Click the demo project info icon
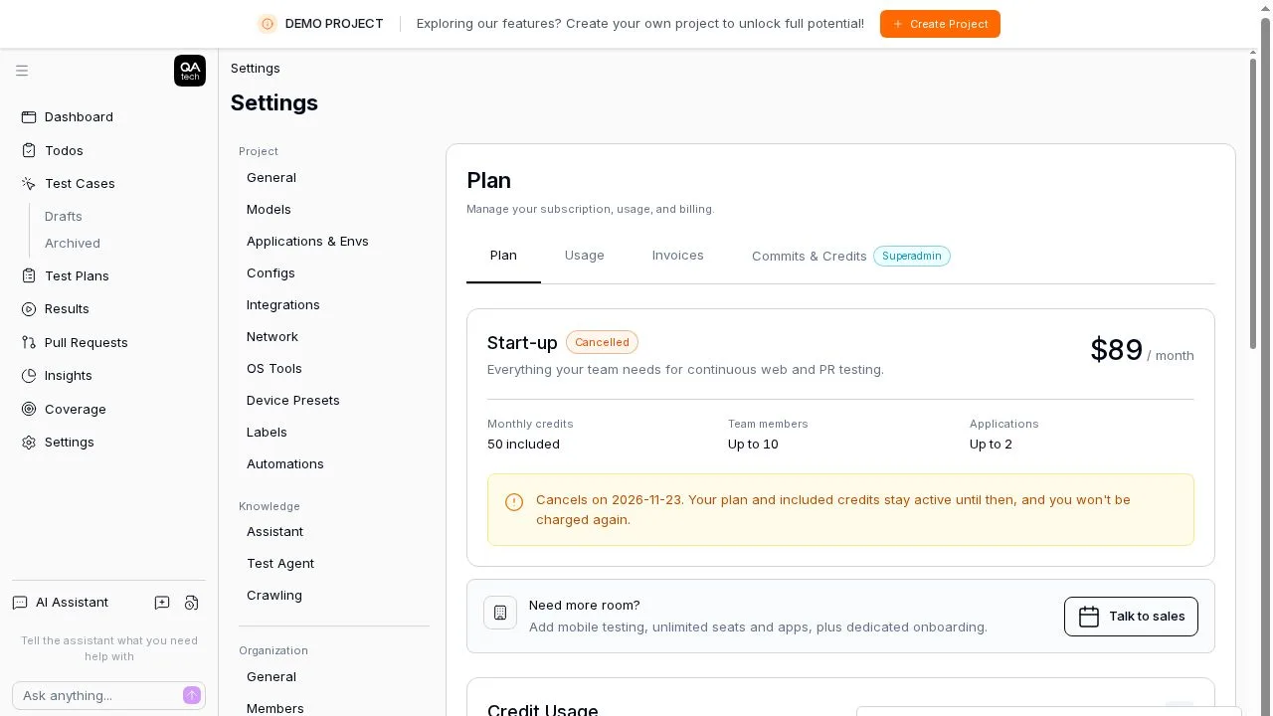Viewport: 1273px width, 716px height. (x=267, y=24)
